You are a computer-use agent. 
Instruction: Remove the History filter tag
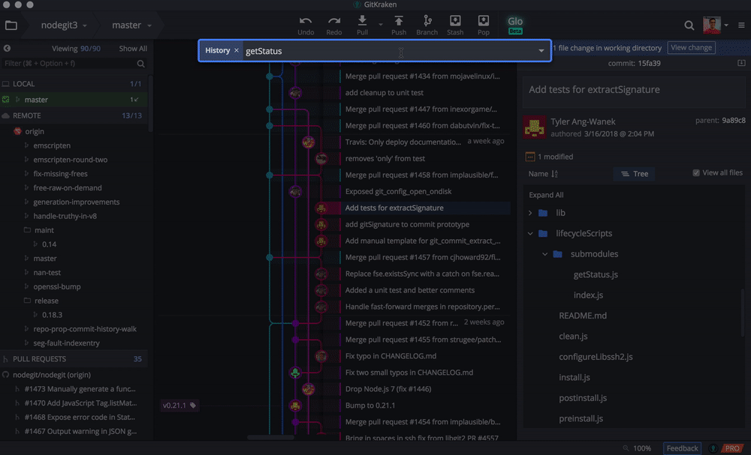point(236,50)
